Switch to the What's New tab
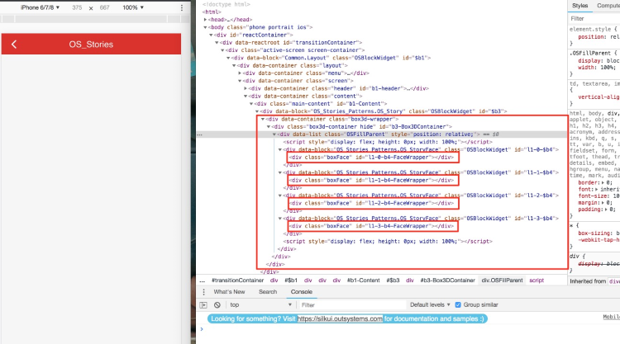The width and height of the screenshot is (620, 344). click(x=229, y=292)
